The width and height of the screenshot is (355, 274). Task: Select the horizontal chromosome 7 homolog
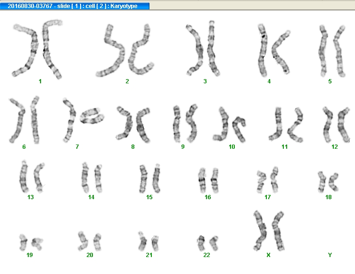tap(92, 115)
